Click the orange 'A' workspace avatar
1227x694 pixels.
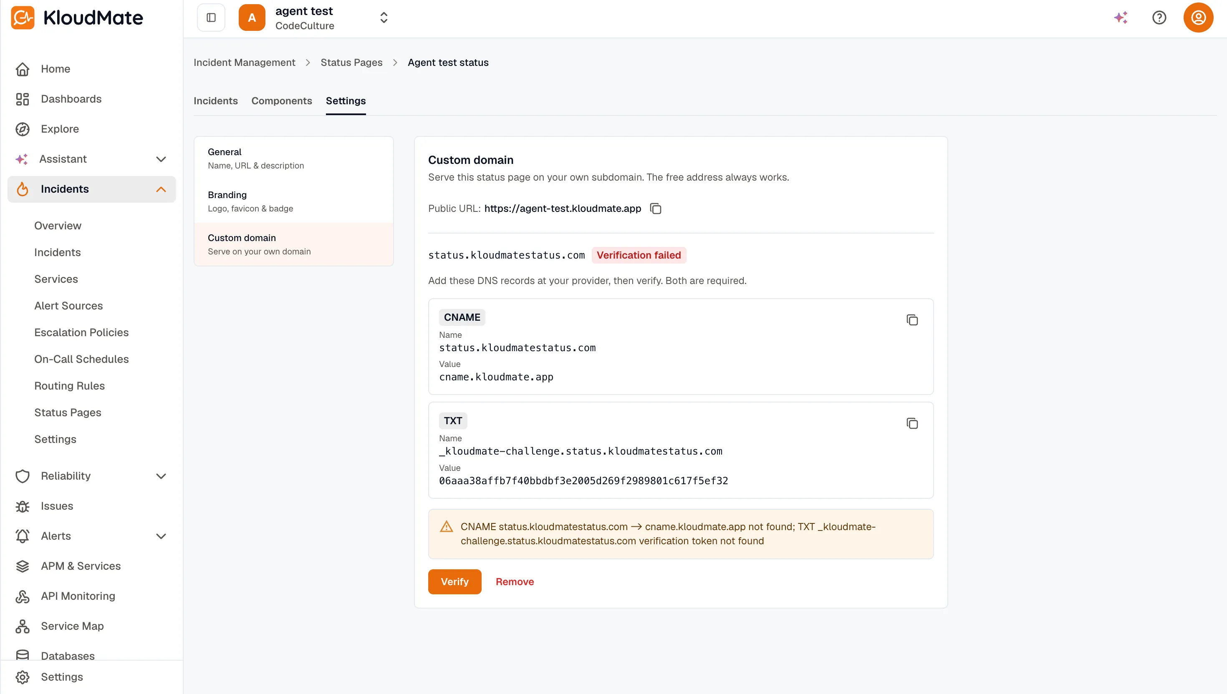(252, 18)
